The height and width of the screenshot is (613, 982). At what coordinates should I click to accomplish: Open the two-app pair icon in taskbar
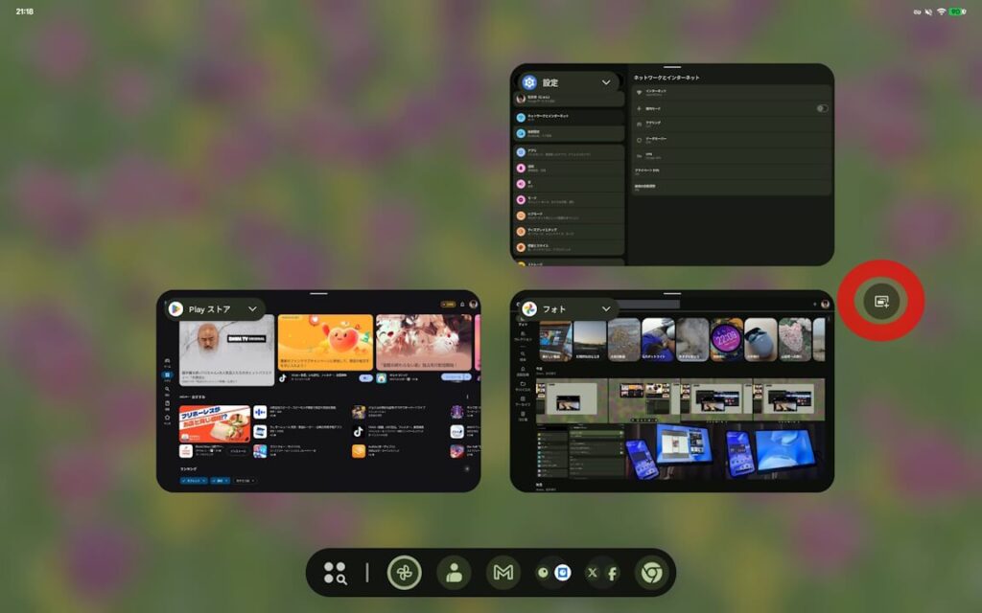coord(552,573)
